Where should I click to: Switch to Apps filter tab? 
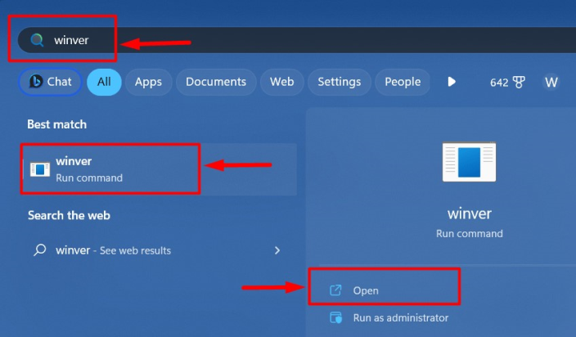coord(148,82)
